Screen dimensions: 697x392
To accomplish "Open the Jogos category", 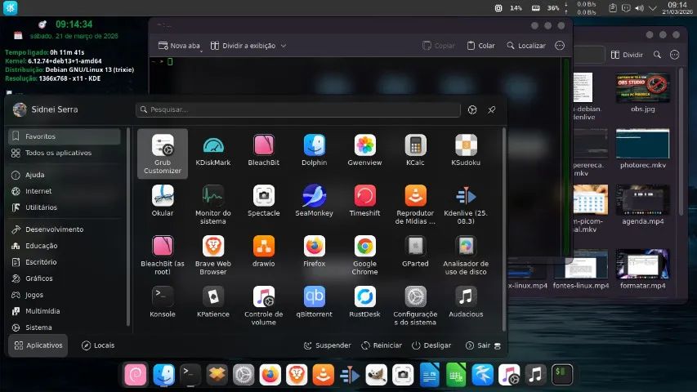I will (65, 295).
